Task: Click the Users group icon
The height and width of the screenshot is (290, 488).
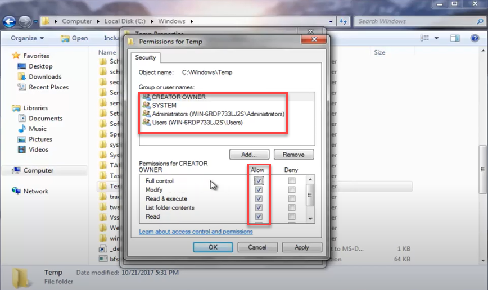Action: pyautogui.click(x=146, y=122)
